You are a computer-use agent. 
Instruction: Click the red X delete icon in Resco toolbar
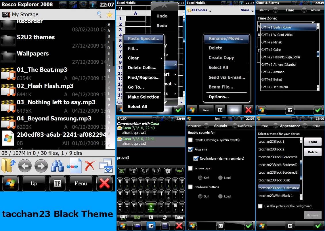90,166
